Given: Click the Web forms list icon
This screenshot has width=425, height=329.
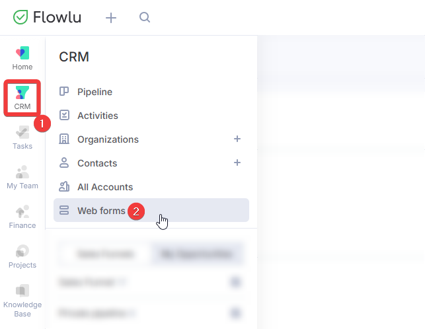Looking at the screenshot, I should pos(64,210).
